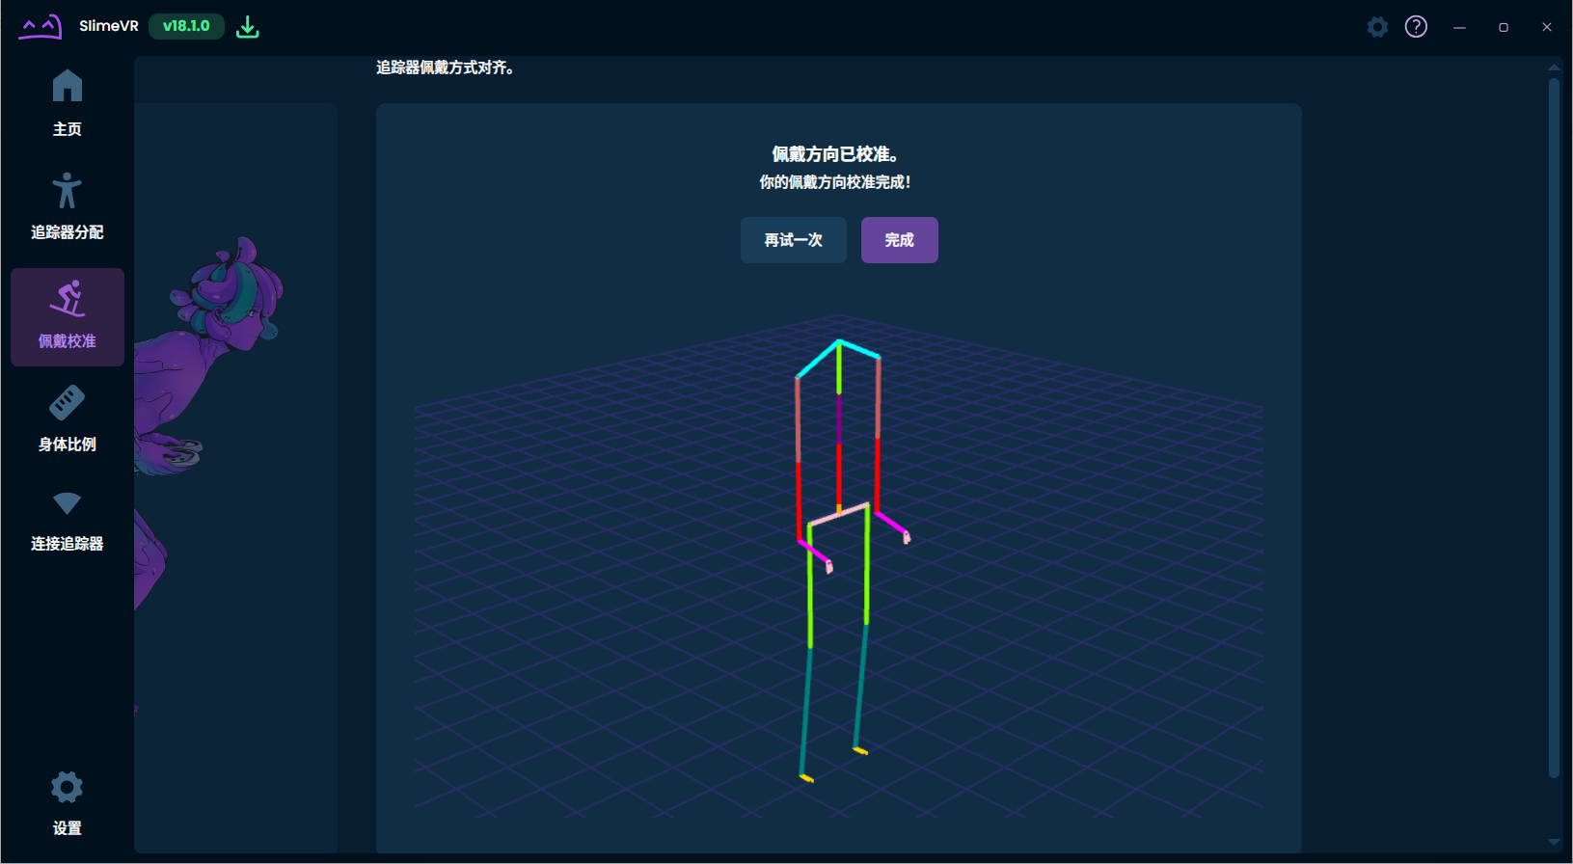This screenshot has width=1573, height=864.
Task: Minimize the SlimeVR window
Action: [1459, 27]
